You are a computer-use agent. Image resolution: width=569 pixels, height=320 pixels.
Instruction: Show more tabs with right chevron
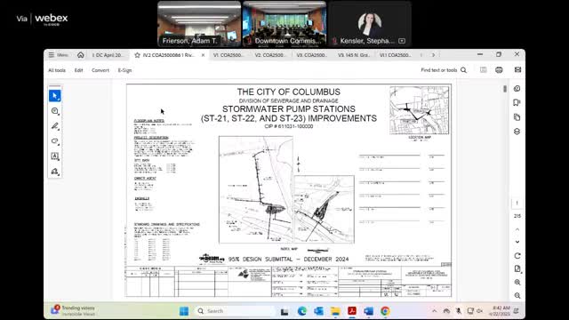[x=433, y=55]
